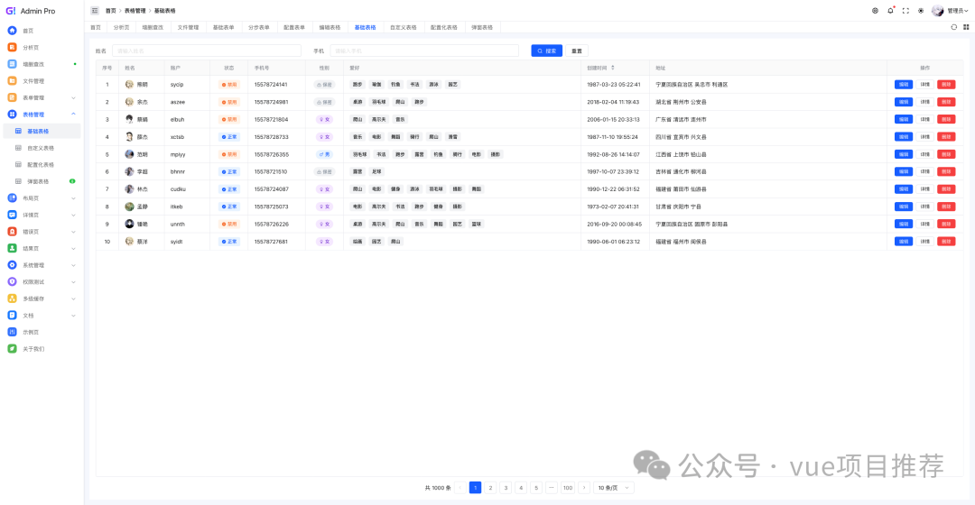Expand 布局页 in the sidebar
The width and height of the screenshot is (975, 505).
coord(41,198)
